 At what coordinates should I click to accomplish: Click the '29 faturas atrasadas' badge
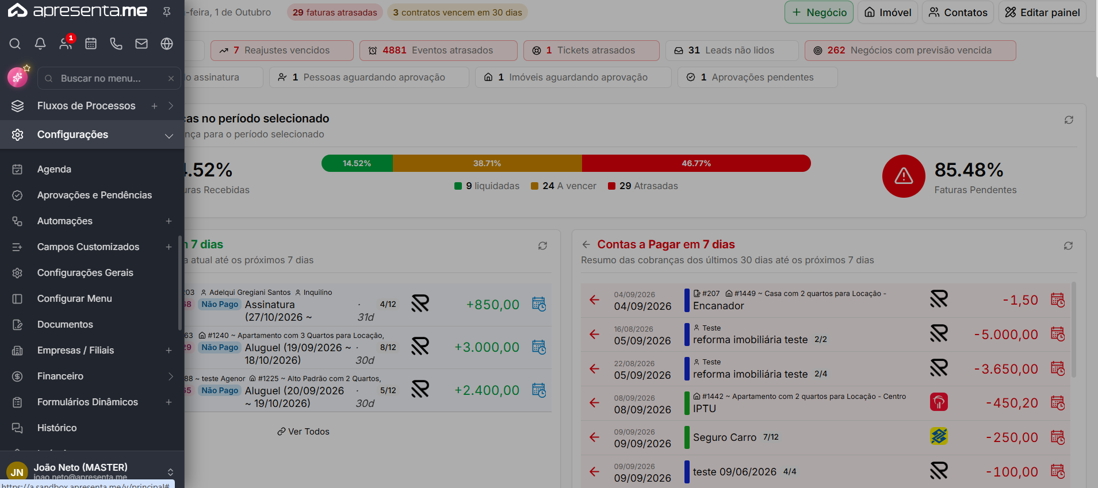pos(335,12)
